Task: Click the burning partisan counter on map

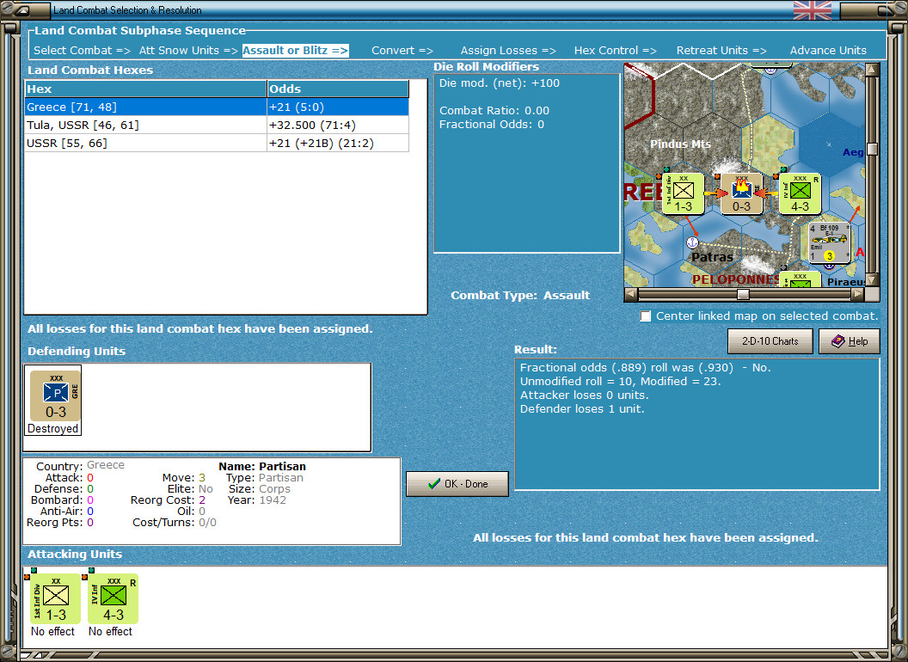Action: pos(741,194)
